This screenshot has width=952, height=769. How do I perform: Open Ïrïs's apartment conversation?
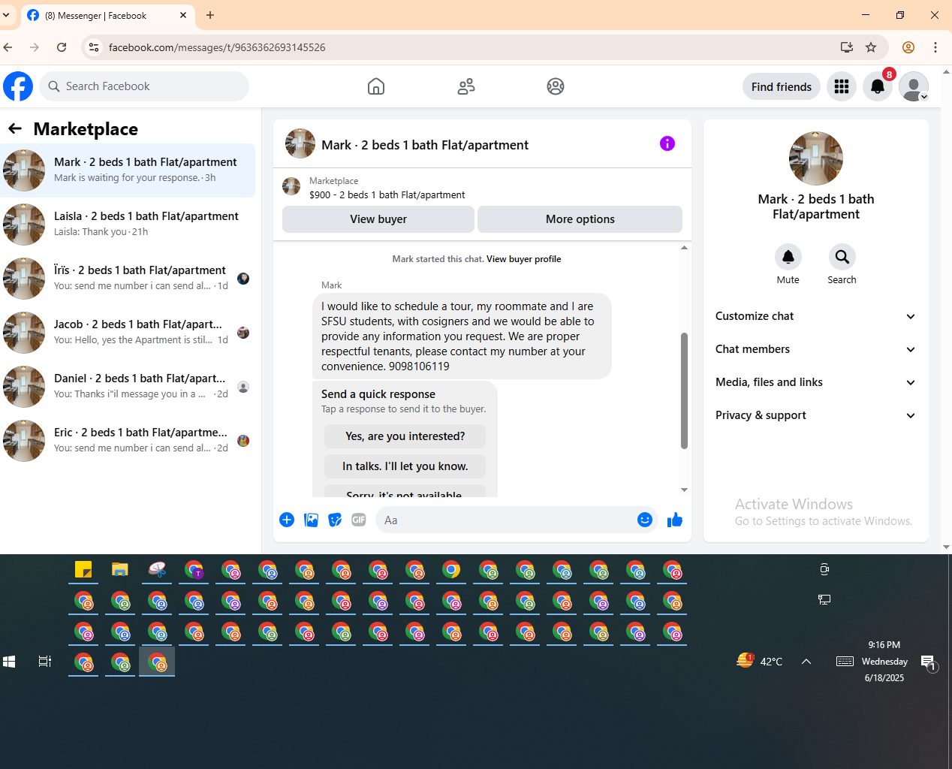coord(128,279)
